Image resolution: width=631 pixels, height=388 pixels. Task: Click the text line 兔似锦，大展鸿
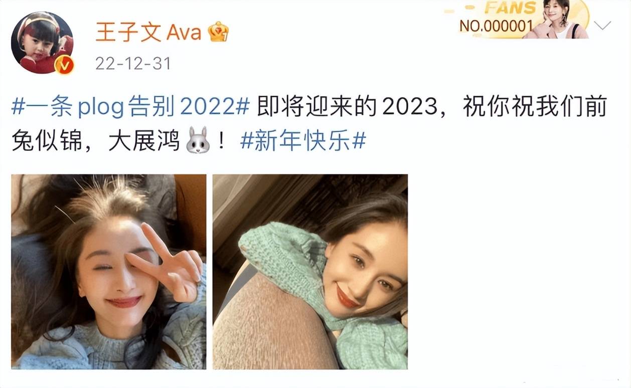pyautogui.click(x=95, y=142)
